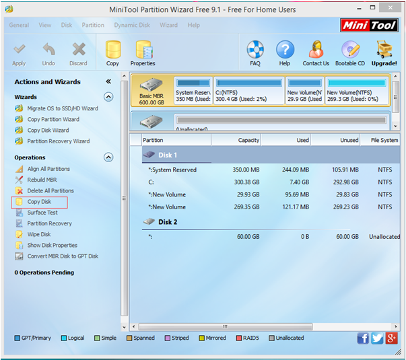This screenshot has width=406, height=360.
Task: Open the Wizard menu
Action: coord(168,25)
